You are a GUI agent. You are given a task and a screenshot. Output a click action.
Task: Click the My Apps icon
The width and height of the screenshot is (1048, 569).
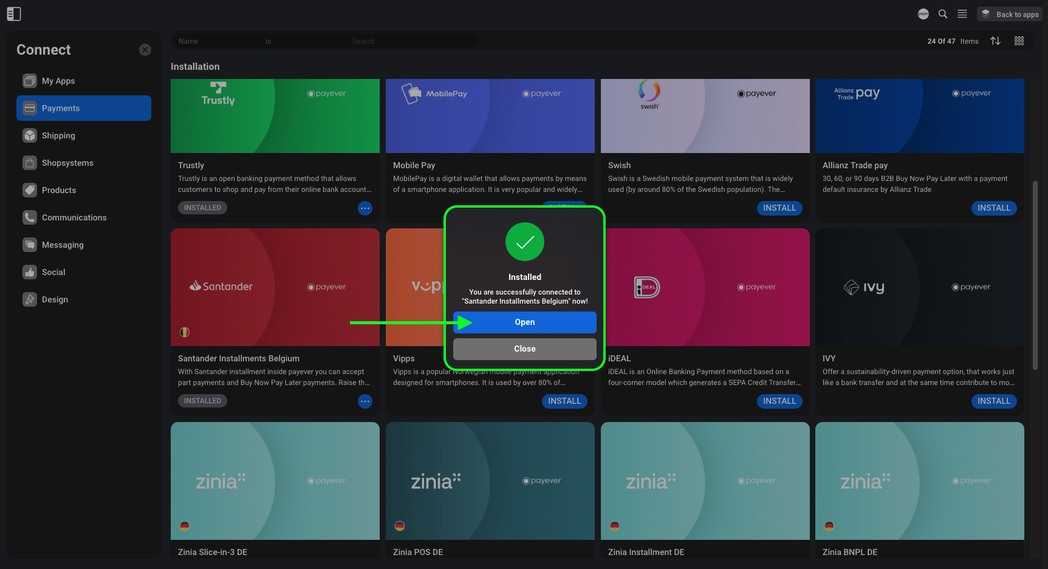point(30,81)
